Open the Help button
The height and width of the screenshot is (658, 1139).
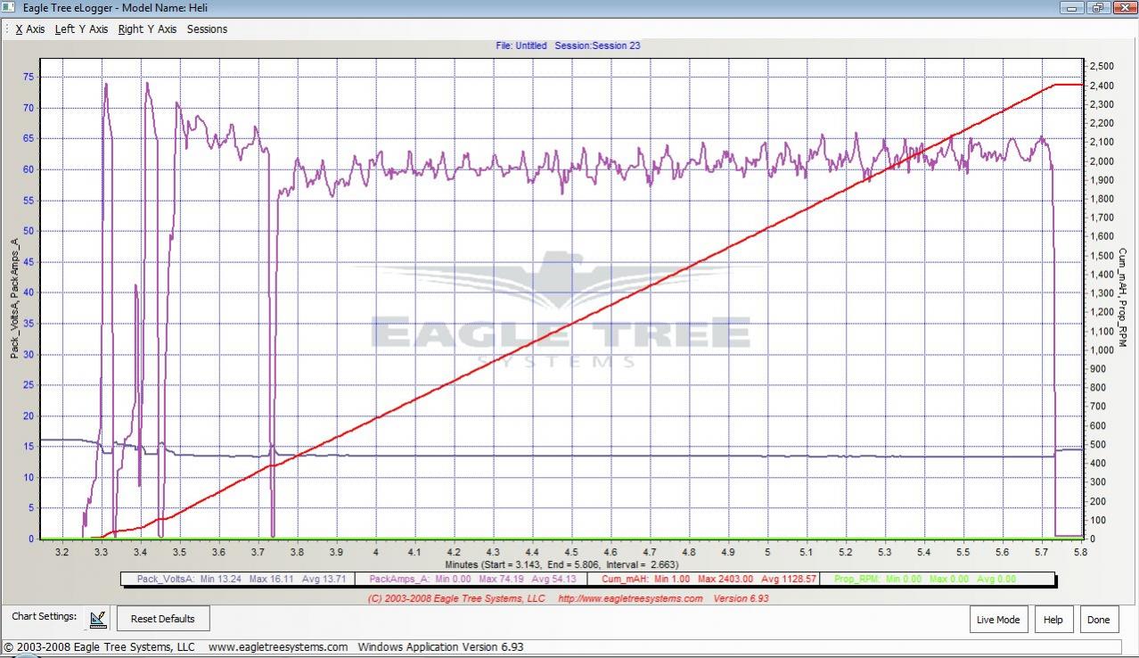(x=1053, y=620)
